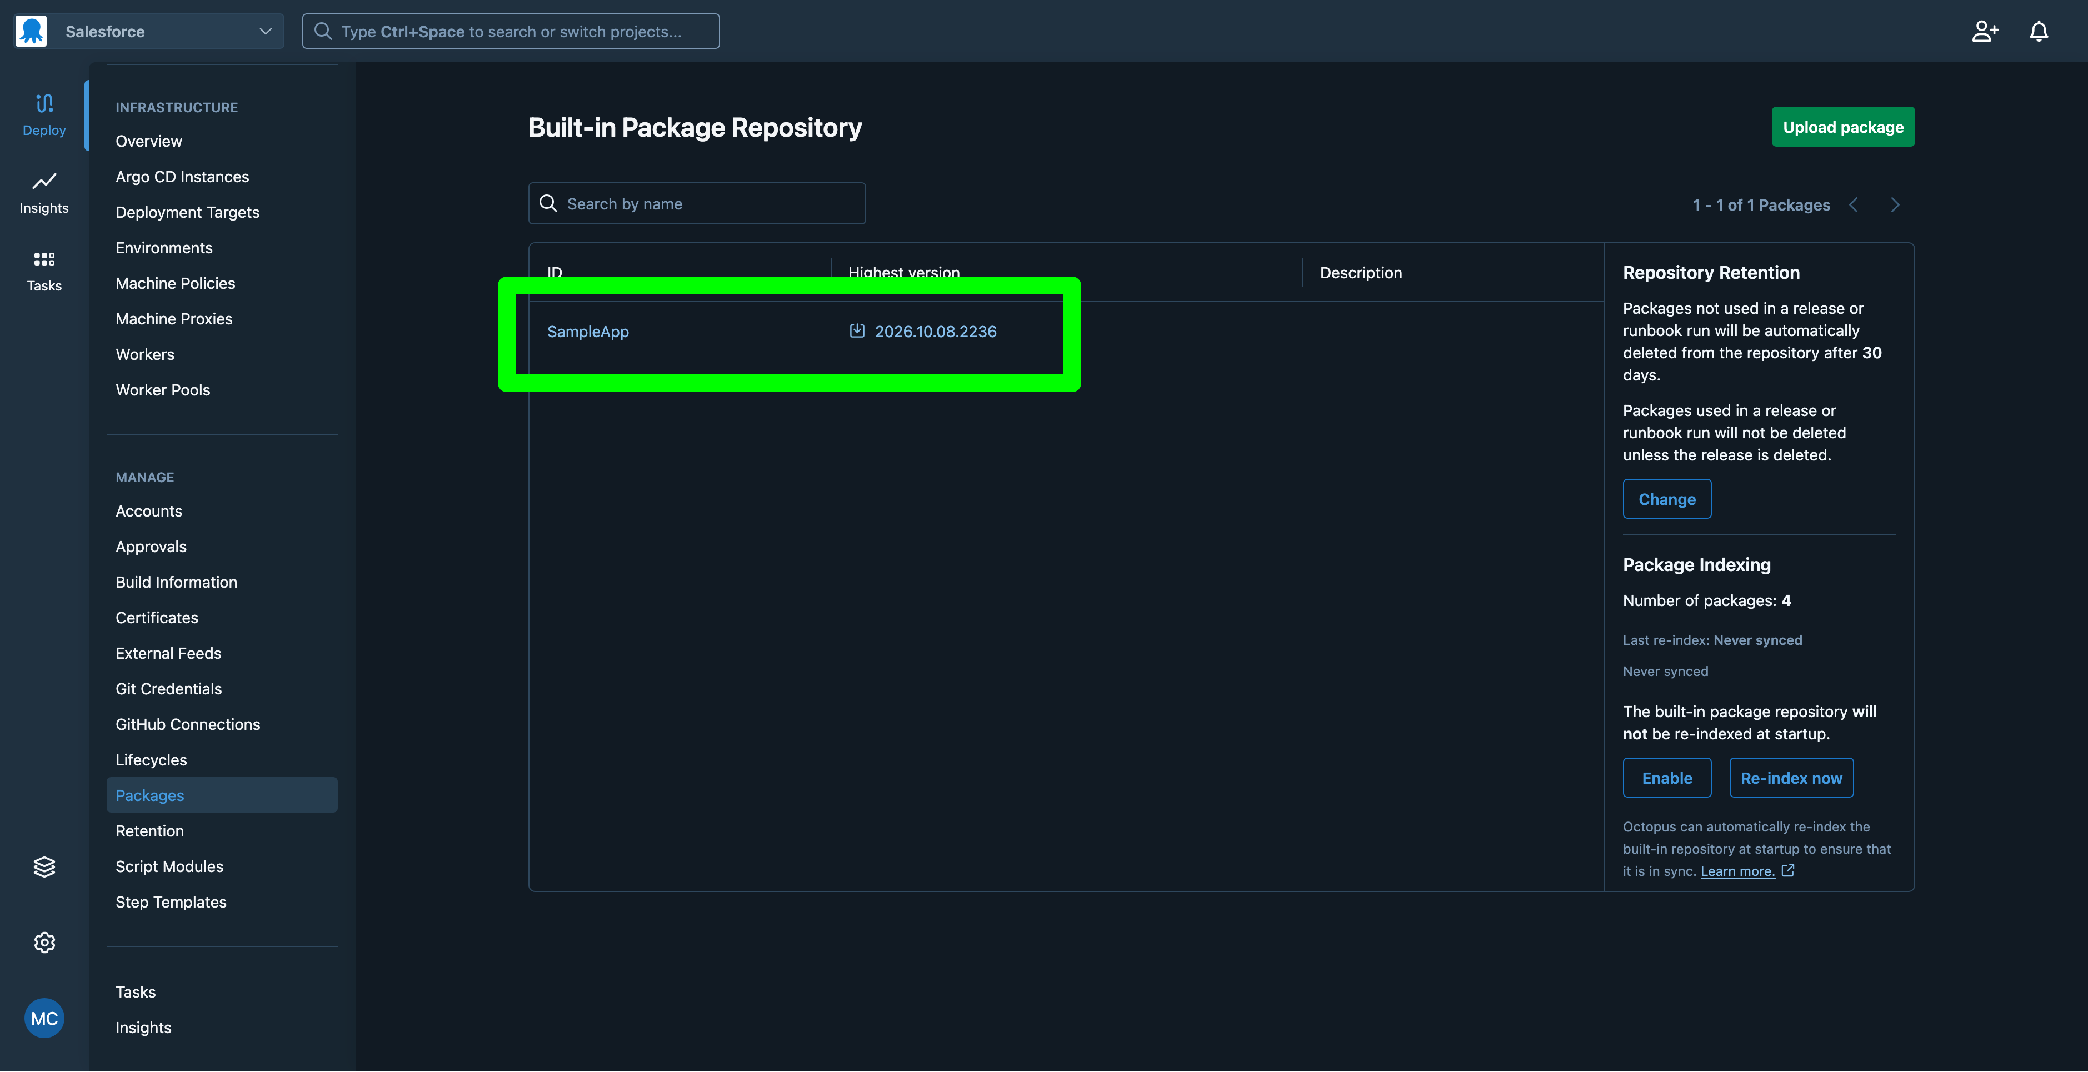2088x1072 pixels.
Task: Open Step Templates
Action: point(171,902)
